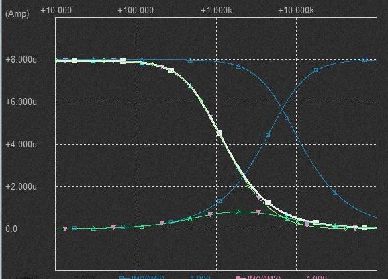Click the green triangle marker at the hump peak
This screenshot has height=279, width=388.
click(x=238, y=212)
